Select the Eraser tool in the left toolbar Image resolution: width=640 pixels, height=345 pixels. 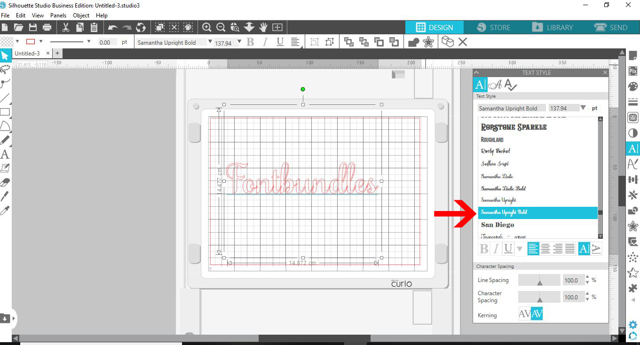[x=5, y=182]
